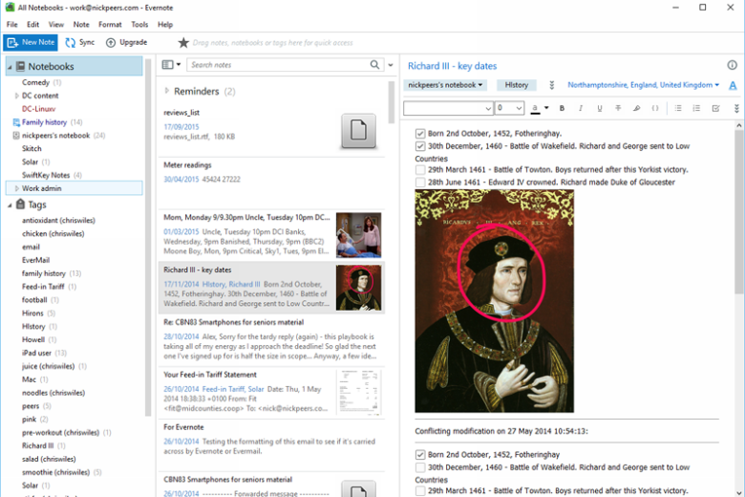Image resolution: width=745 pixels, height=497 pixels.
Task: Uncheck 'Born 2nd October, 1452, Fotheringhay' checkbox
Action: tap(420, 134)
